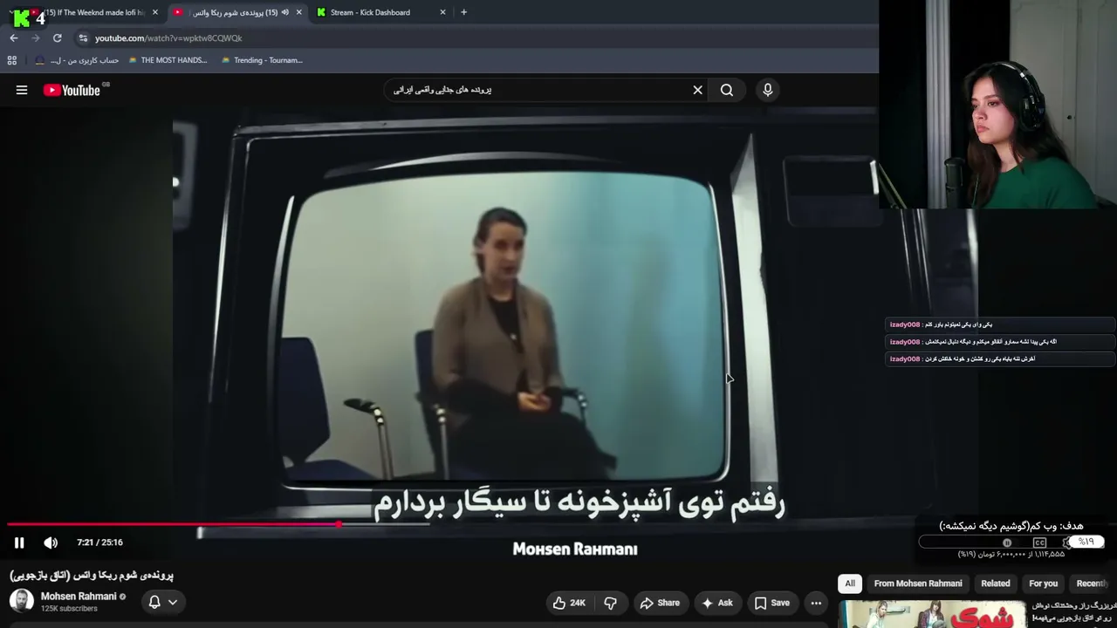Open the Mohsen Rahmani channel name link

pyautogui.click(x=79, y=597)
